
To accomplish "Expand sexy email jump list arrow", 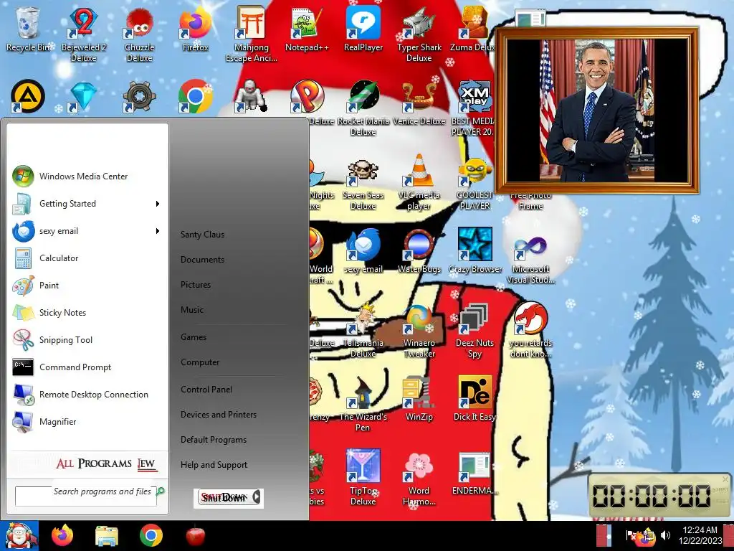I will 158,231.
